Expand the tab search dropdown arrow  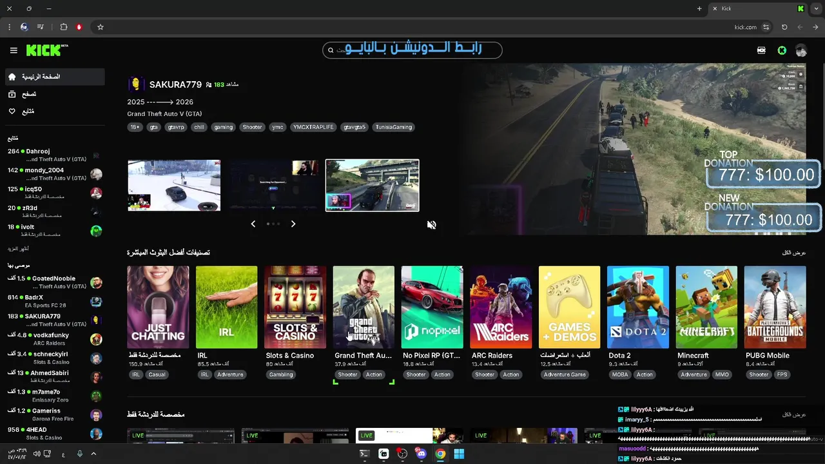(x=817, y=8)
